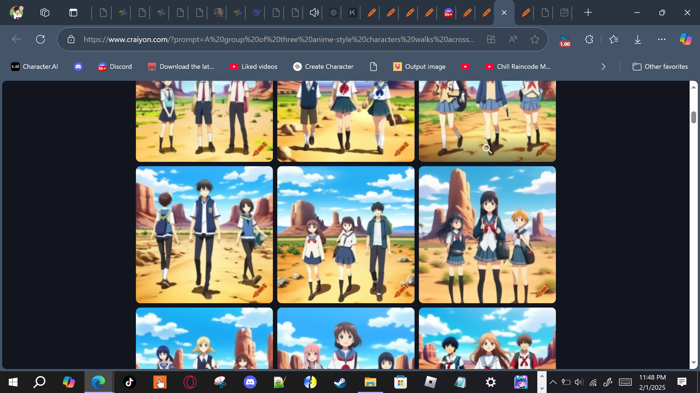Open a new browser tab
This screenshot has width=700, height=393.
click(588, 13)
